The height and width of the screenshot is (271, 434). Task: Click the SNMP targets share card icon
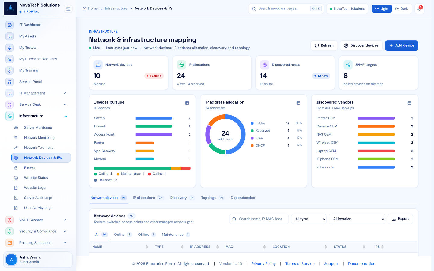point(348,65)
